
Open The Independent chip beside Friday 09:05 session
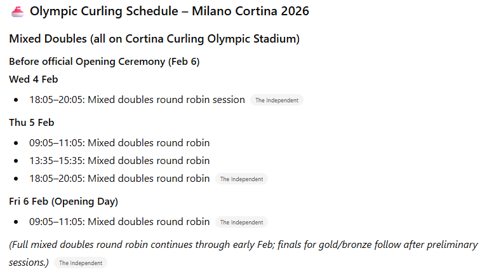241,223
